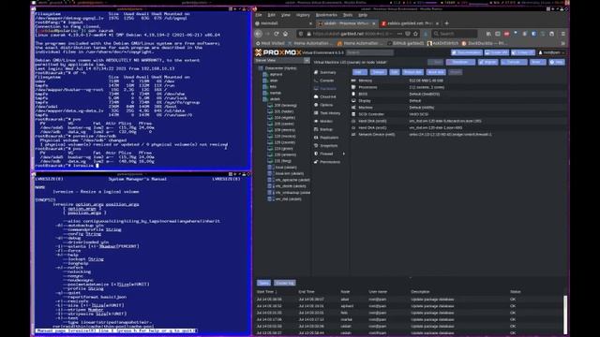Open a new Firefox tab with plus icon
Screen dimensions: 600x337
point(446,23)
